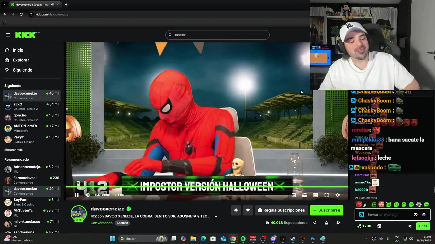Reload the Kick page
This screenshot has width=435, height=244.
click(21, 14)
